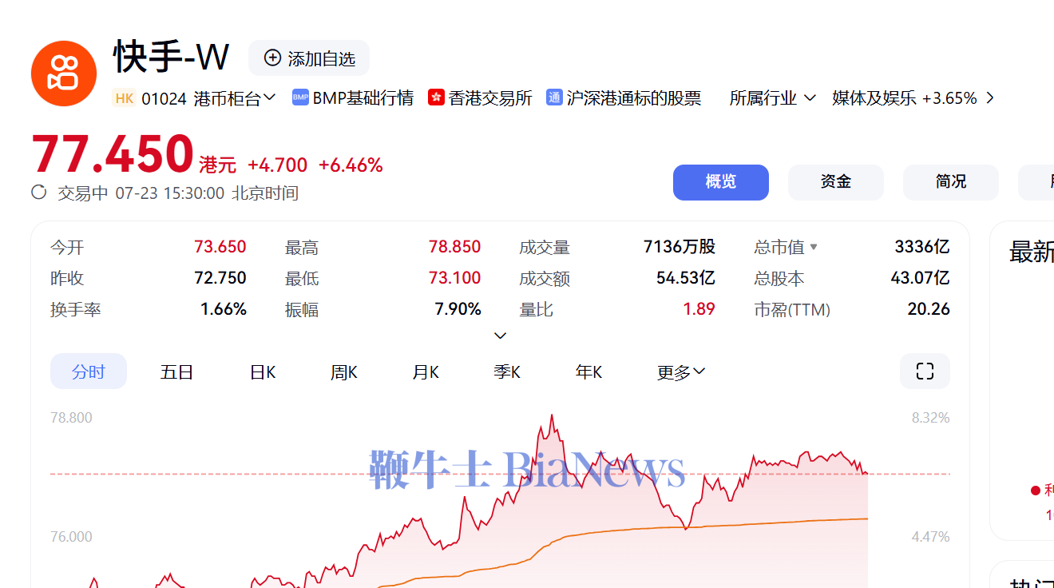Click the HK market badge

point(125,98)
